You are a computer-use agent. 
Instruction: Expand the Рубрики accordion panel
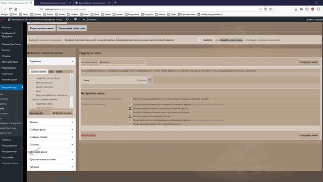pos(51,167)
